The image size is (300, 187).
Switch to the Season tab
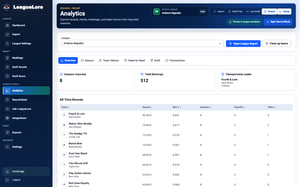point(87,60)
